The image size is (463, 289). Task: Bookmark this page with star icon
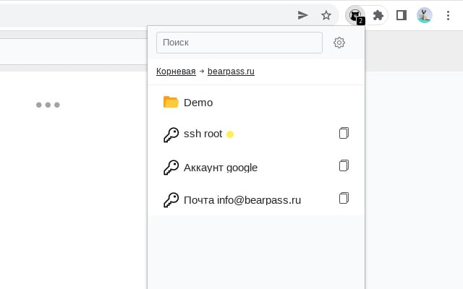(x=326, y=14)
